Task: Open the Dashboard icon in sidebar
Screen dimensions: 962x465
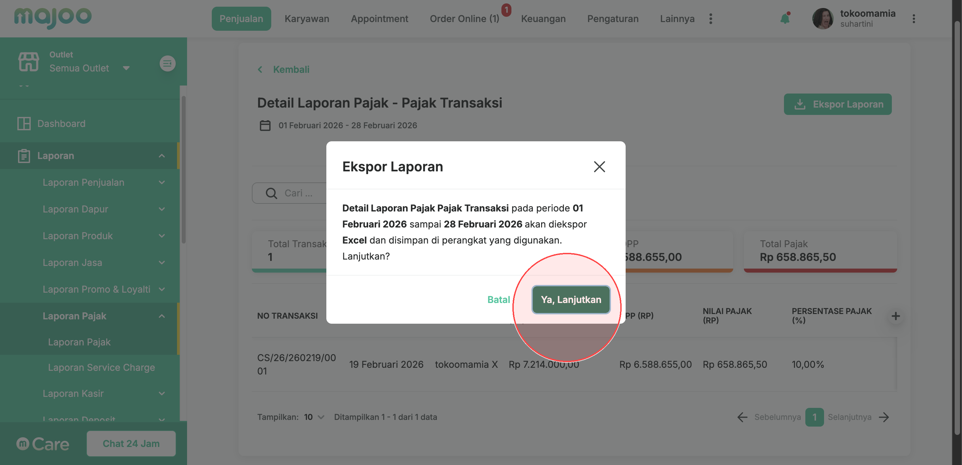Action: click(x=24, y=124)
